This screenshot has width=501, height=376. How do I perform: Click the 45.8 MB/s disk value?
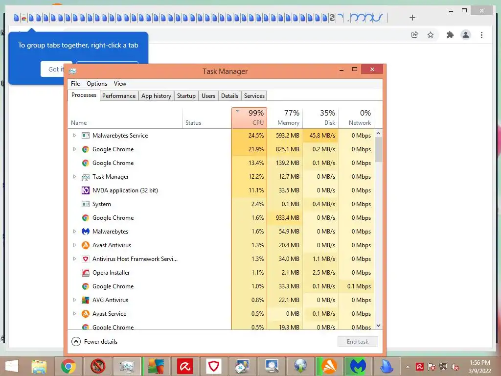click(321, 136)
